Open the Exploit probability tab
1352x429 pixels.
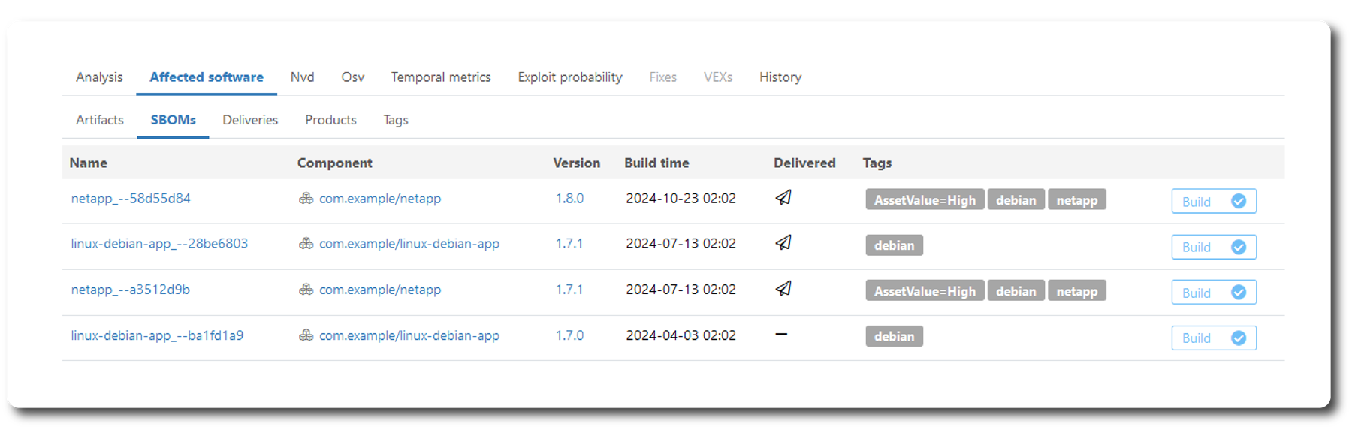569,77
